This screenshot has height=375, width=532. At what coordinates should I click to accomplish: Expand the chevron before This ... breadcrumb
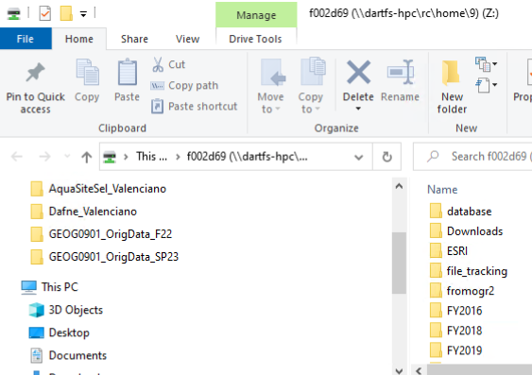click(126, 157)
